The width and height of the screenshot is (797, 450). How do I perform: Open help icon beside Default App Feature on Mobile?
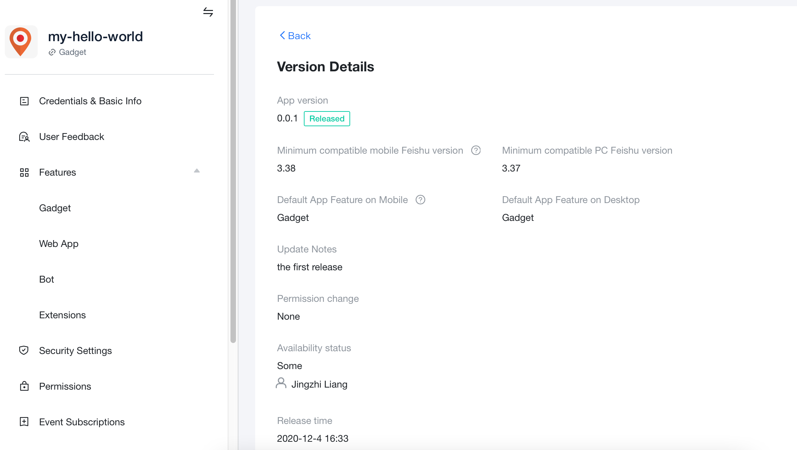click(x=420, y=200)
